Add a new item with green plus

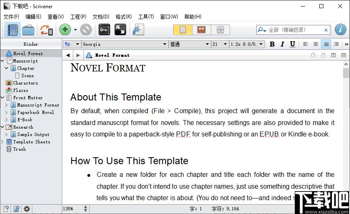pos(65,30)
